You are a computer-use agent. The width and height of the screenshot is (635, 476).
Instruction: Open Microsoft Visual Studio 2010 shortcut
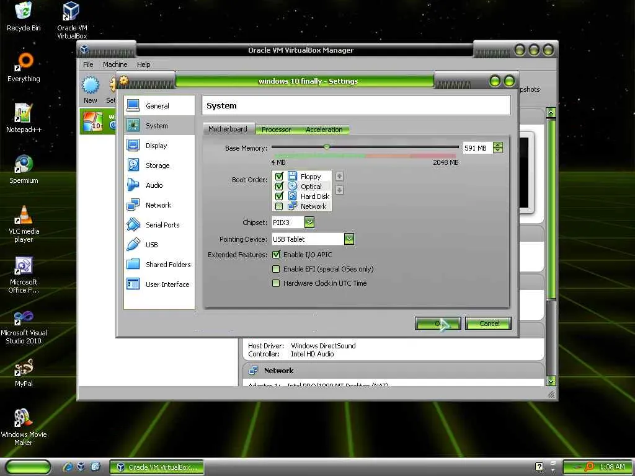[24, 327]
